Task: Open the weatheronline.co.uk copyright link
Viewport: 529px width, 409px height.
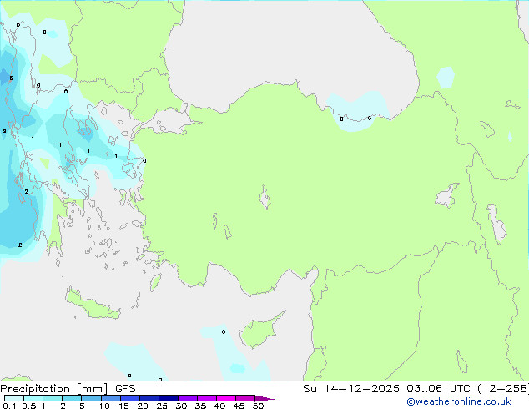Action: pyautogui.click(x=459, y=401)
